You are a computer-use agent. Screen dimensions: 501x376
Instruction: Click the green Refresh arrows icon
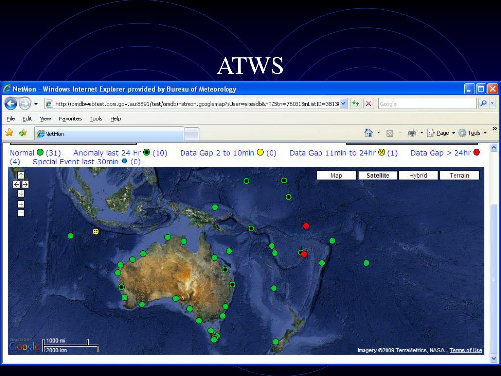(355, 104)
